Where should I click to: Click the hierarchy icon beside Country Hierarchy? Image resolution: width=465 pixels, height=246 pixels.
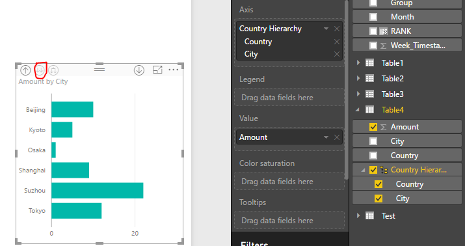[384, 170]
